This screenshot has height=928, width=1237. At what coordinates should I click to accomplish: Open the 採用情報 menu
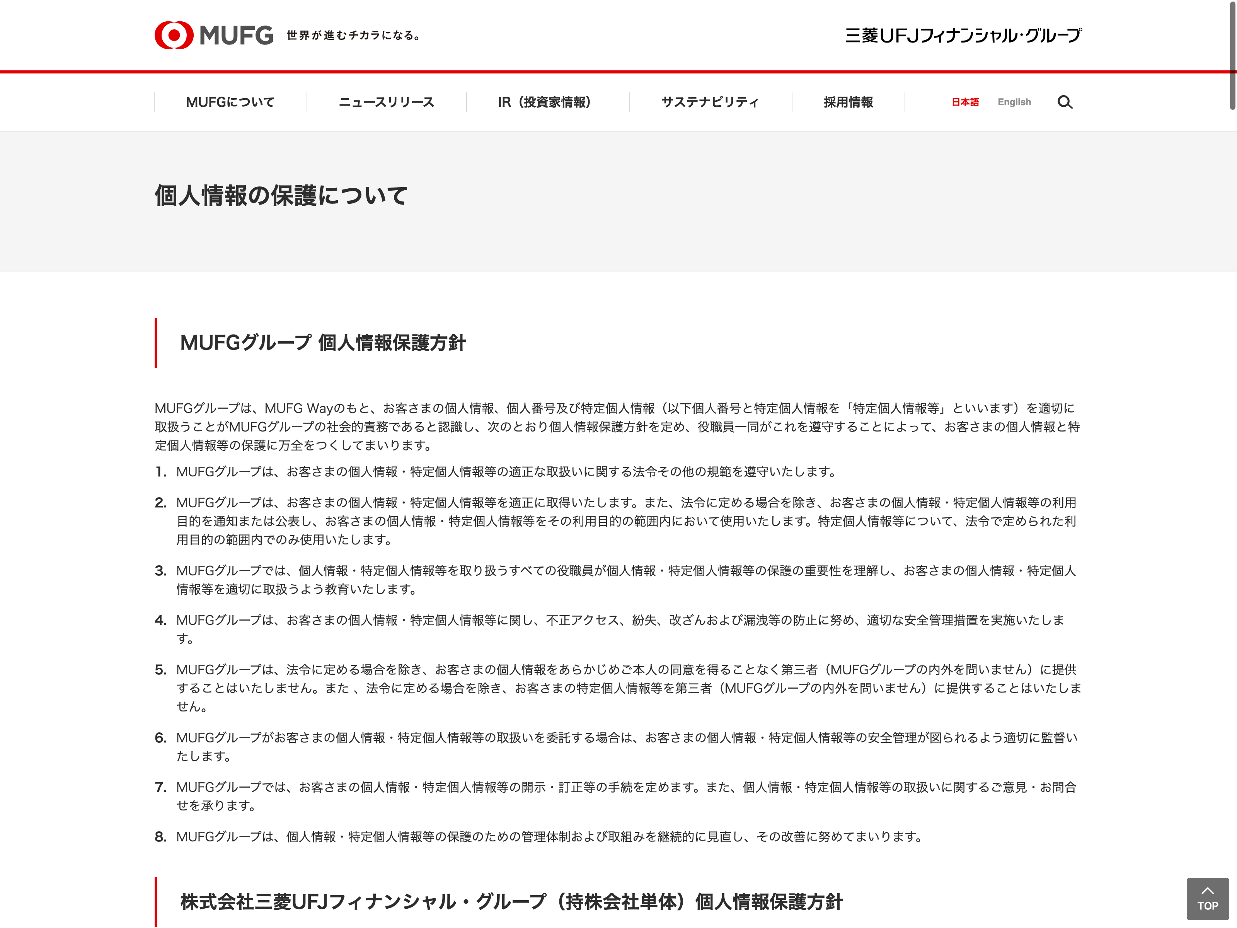[848, 102]
